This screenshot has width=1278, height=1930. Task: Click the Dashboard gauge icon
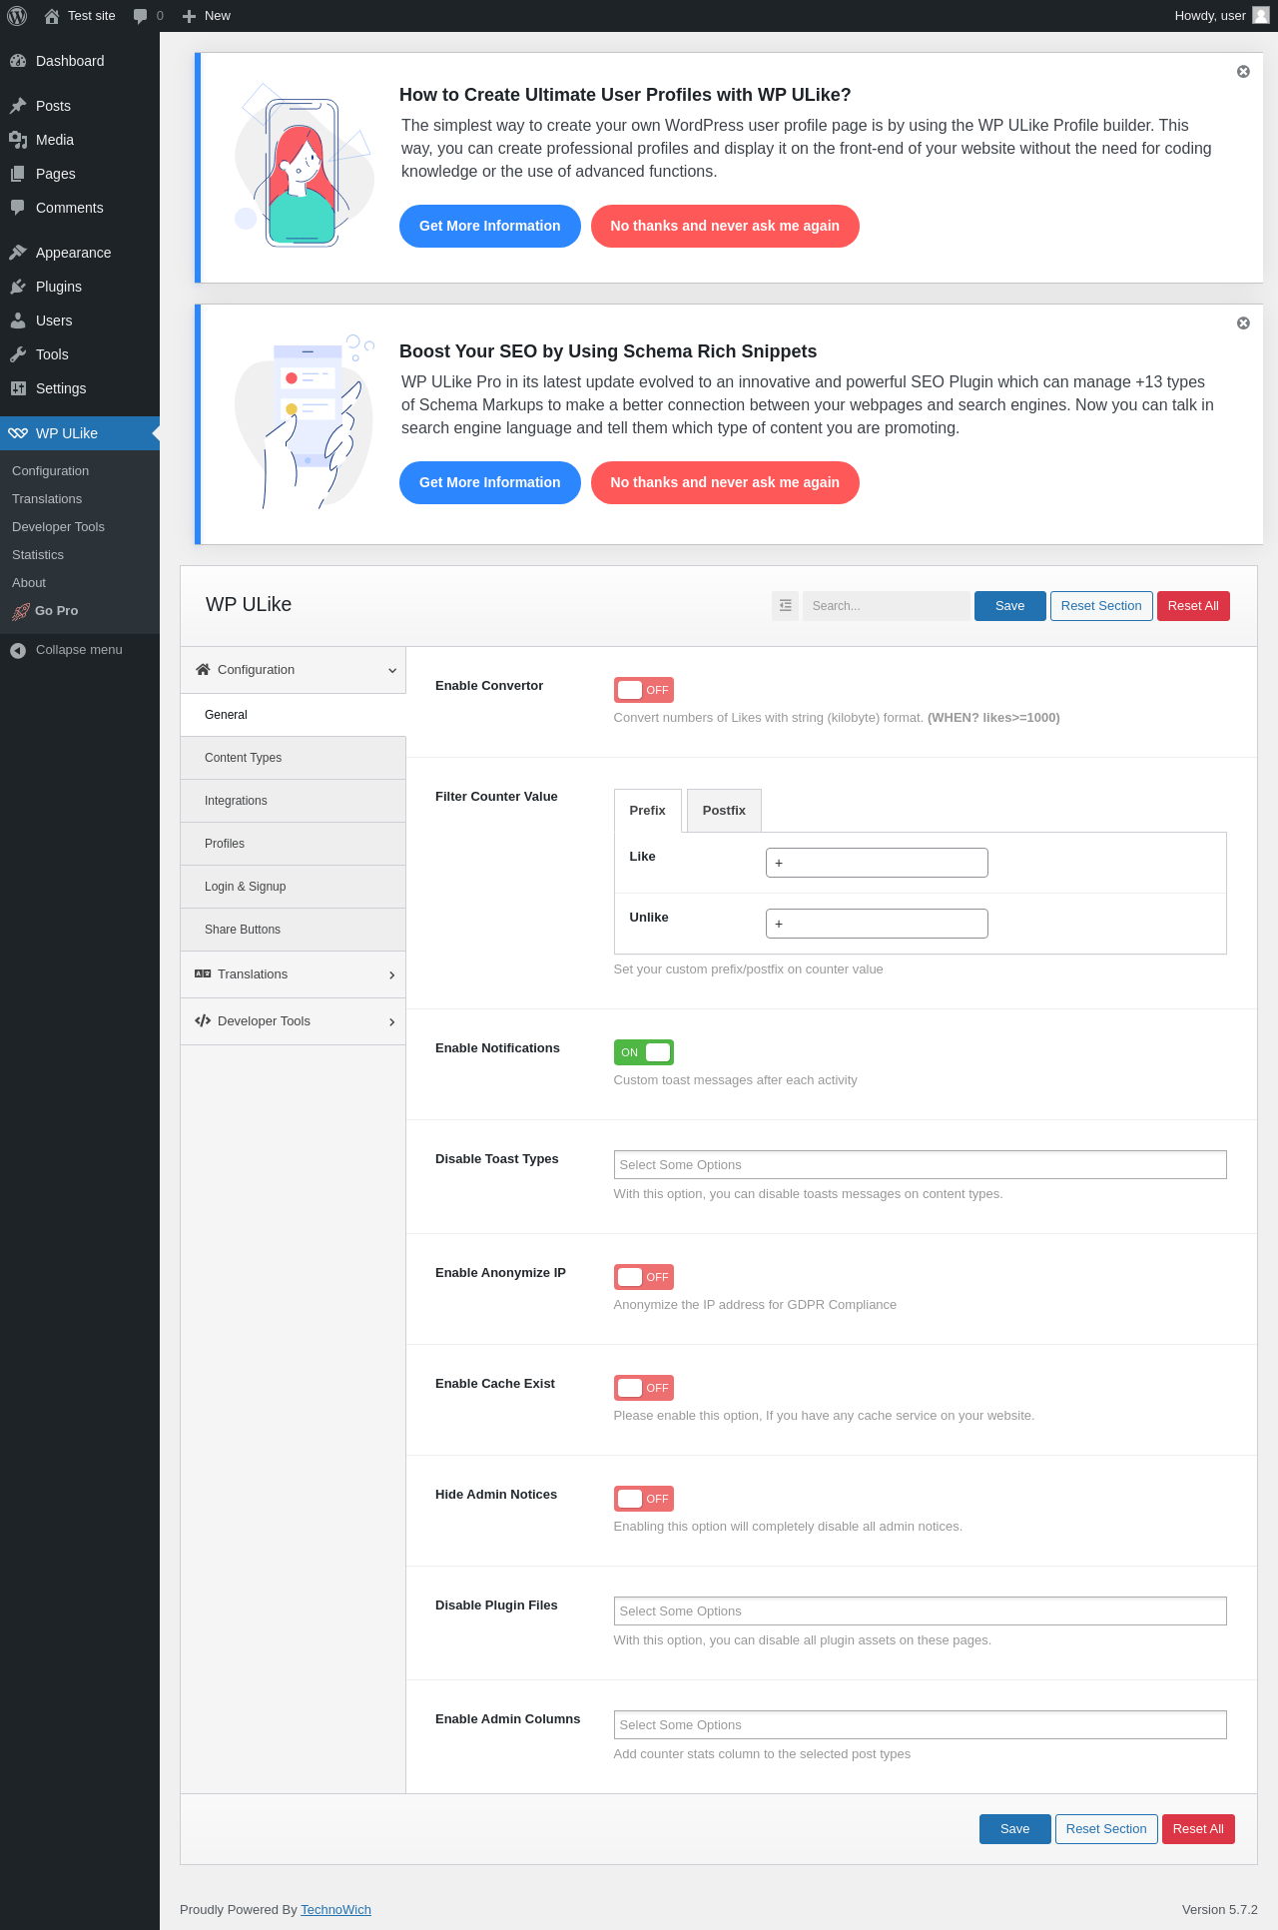tap(18, 61)
